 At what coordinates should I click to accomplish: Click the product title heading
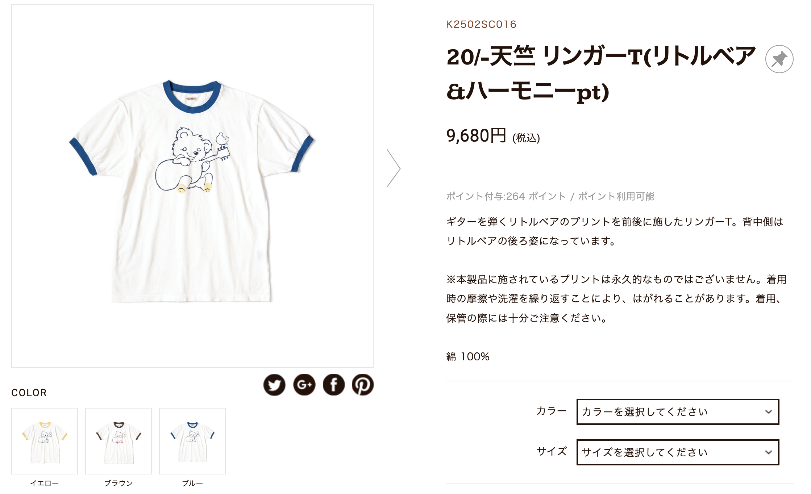point(601,74)
